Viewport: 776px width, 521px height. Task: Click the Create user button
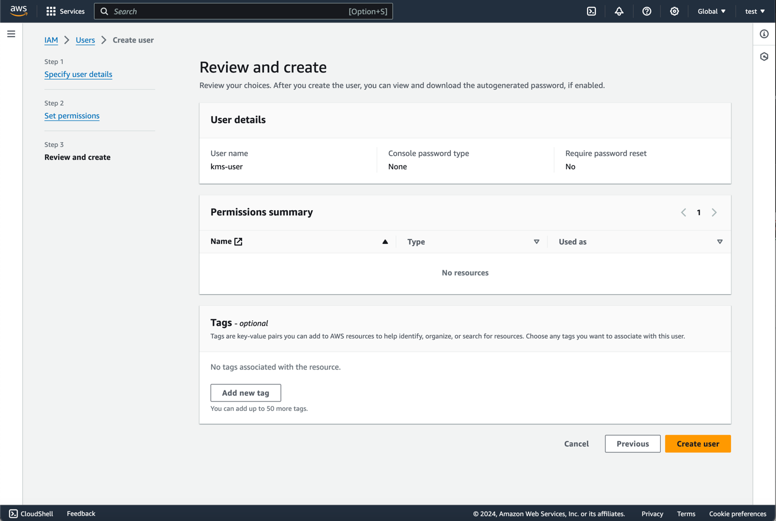(x=698, y=444)
